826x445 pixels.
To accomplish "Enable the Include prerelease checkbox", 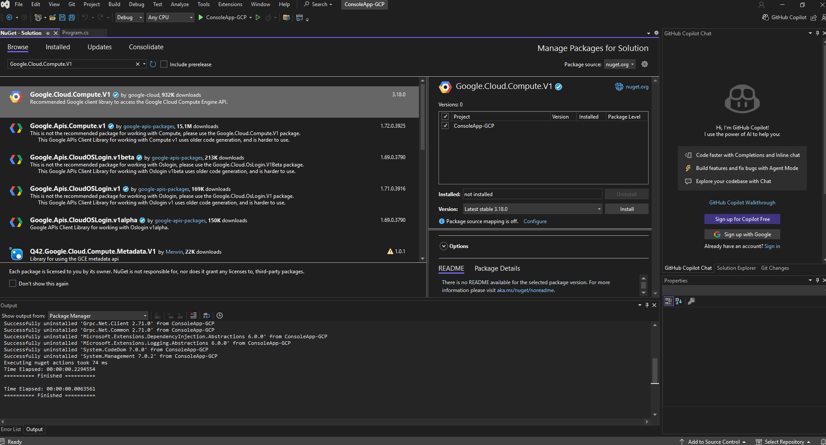I will point(164,64).
